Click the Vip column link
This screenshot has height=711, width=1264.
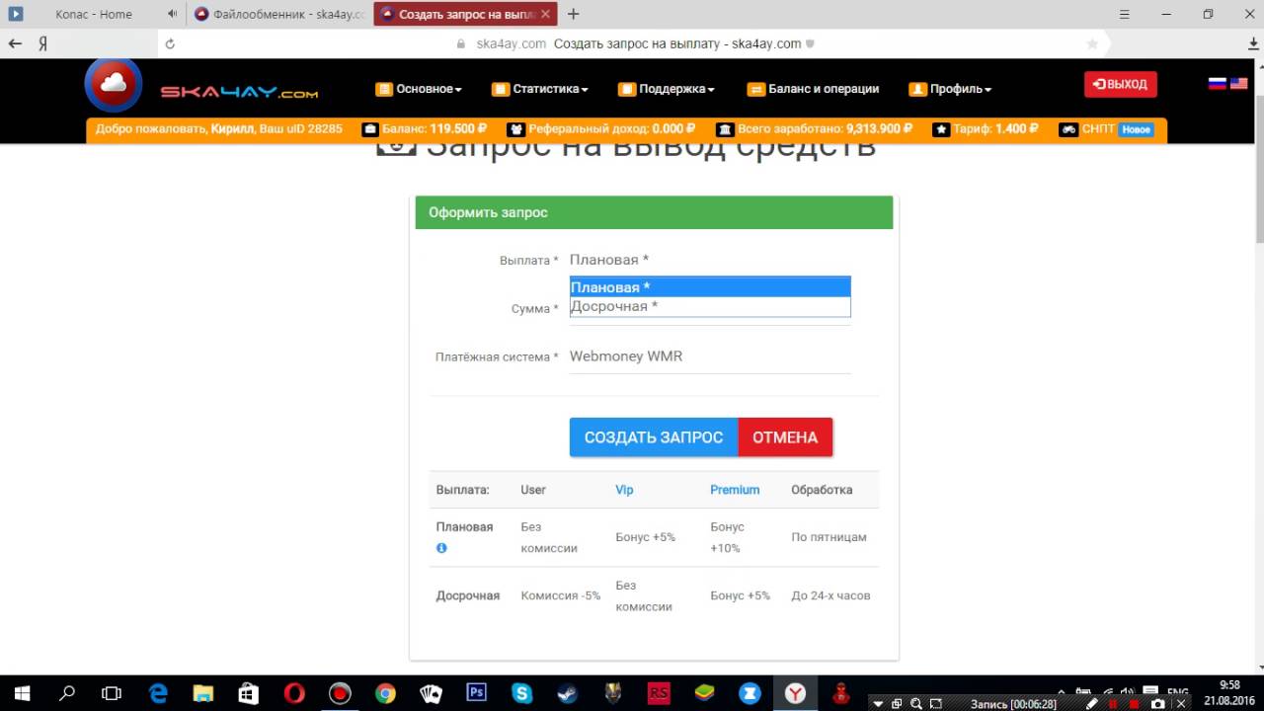pos(624,489)
